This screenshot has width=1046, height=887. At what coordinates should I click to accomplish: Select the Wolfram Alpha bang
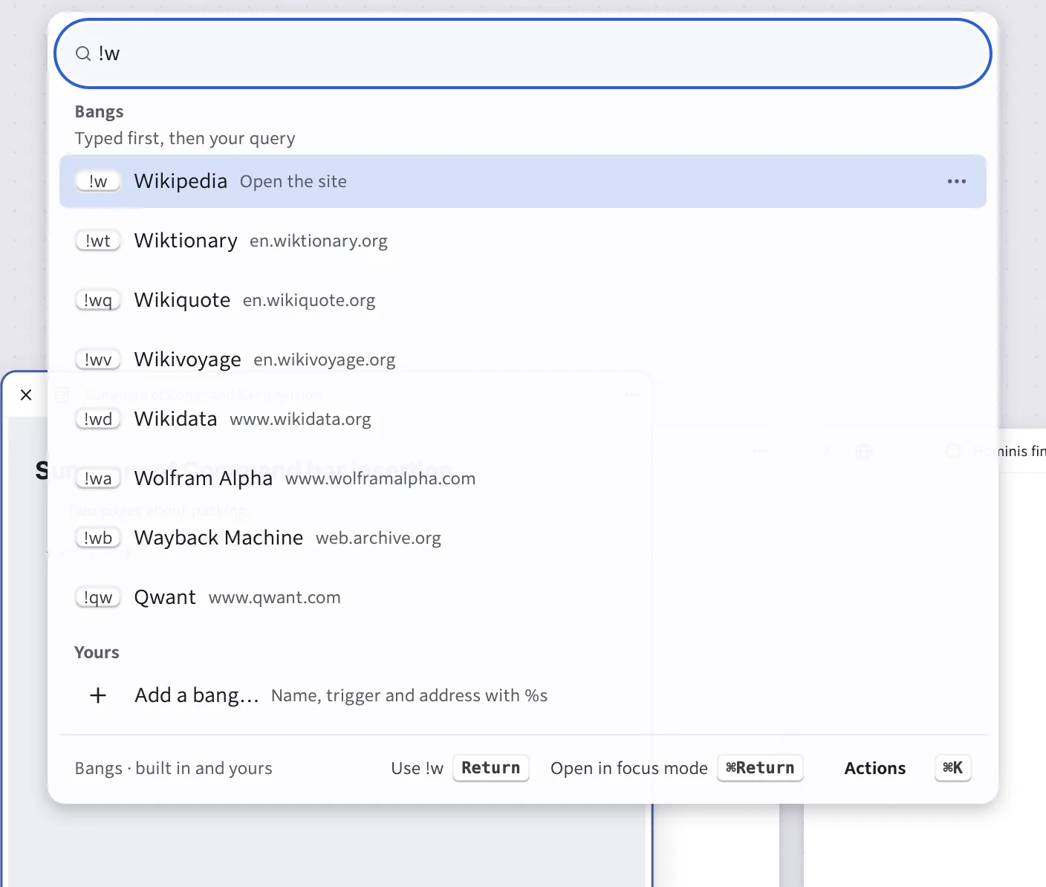[x=522, y=478]
